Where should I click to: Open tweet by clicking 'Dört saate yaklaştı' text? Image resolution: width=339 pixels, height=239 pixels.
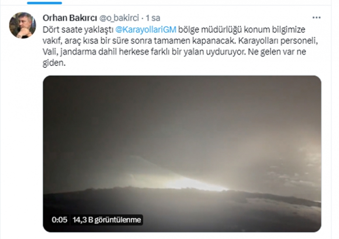pos(78,30)
